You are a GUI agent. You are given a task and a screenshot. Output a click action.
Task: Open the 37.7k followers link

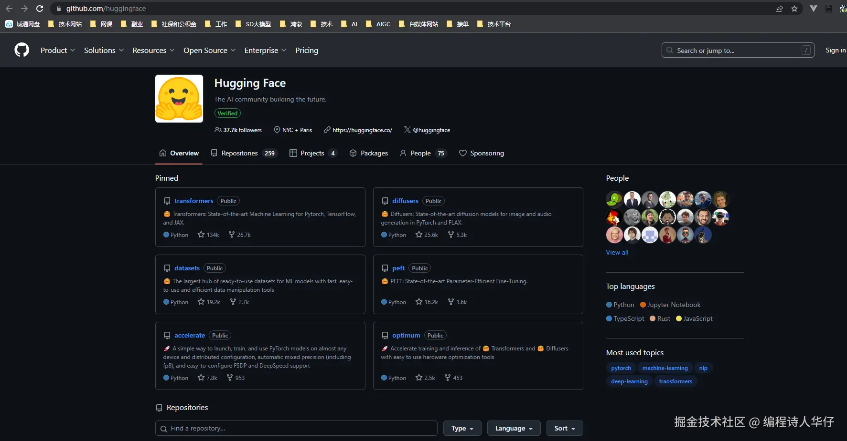[x=238, y=130]
